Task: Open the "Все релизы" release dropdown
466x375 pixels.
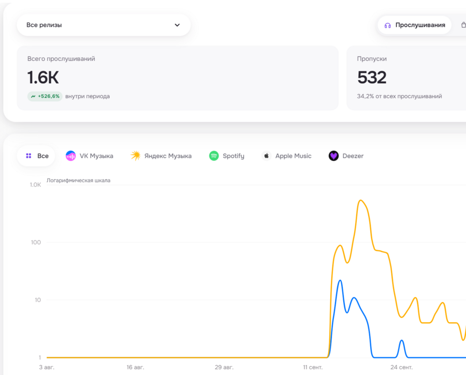Action: pyautogui.click(x=104, y=25)
